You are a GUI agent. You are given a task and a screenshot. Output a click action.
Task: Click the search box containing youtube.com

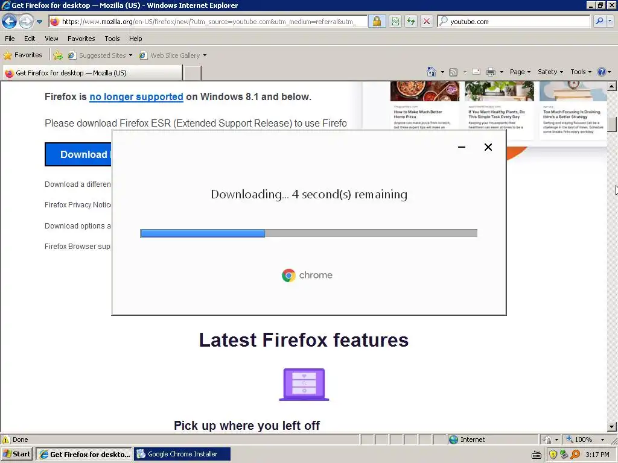point(514,22)
